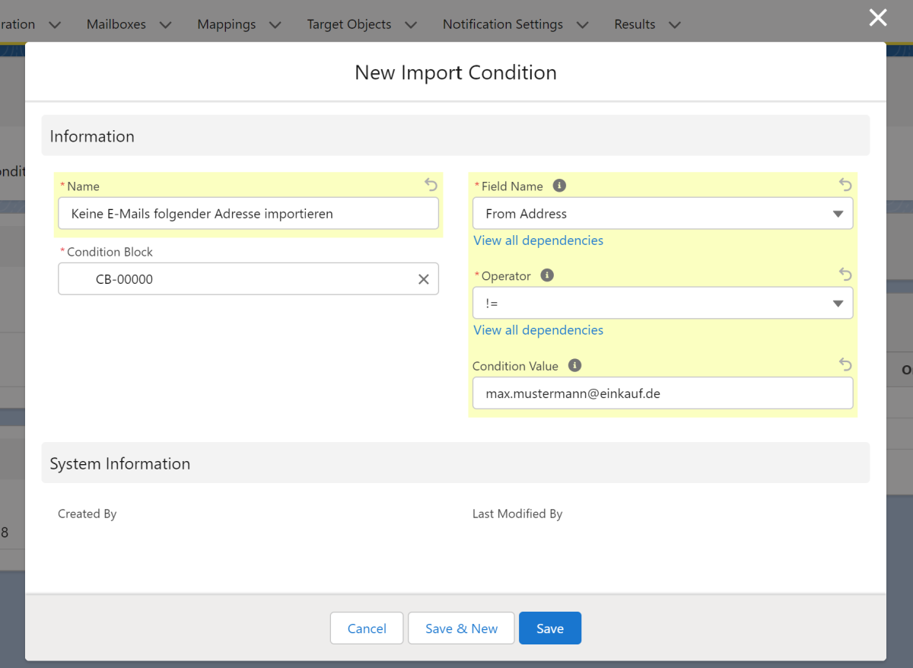The width and height of the screenshot is (913, 668).
Task: Undo changes to the Operator picklist
Action: pos(845,275)
